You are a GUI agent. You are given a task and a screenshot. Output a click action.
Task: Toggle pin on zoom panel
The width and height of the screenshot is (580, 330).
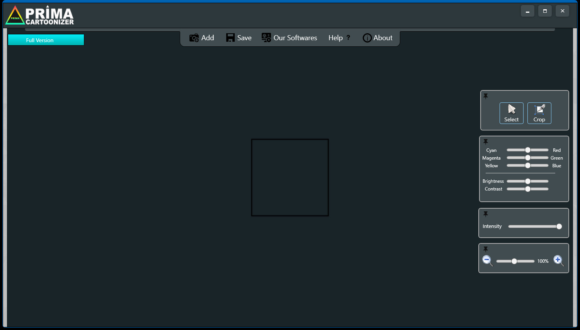(486, 249)
